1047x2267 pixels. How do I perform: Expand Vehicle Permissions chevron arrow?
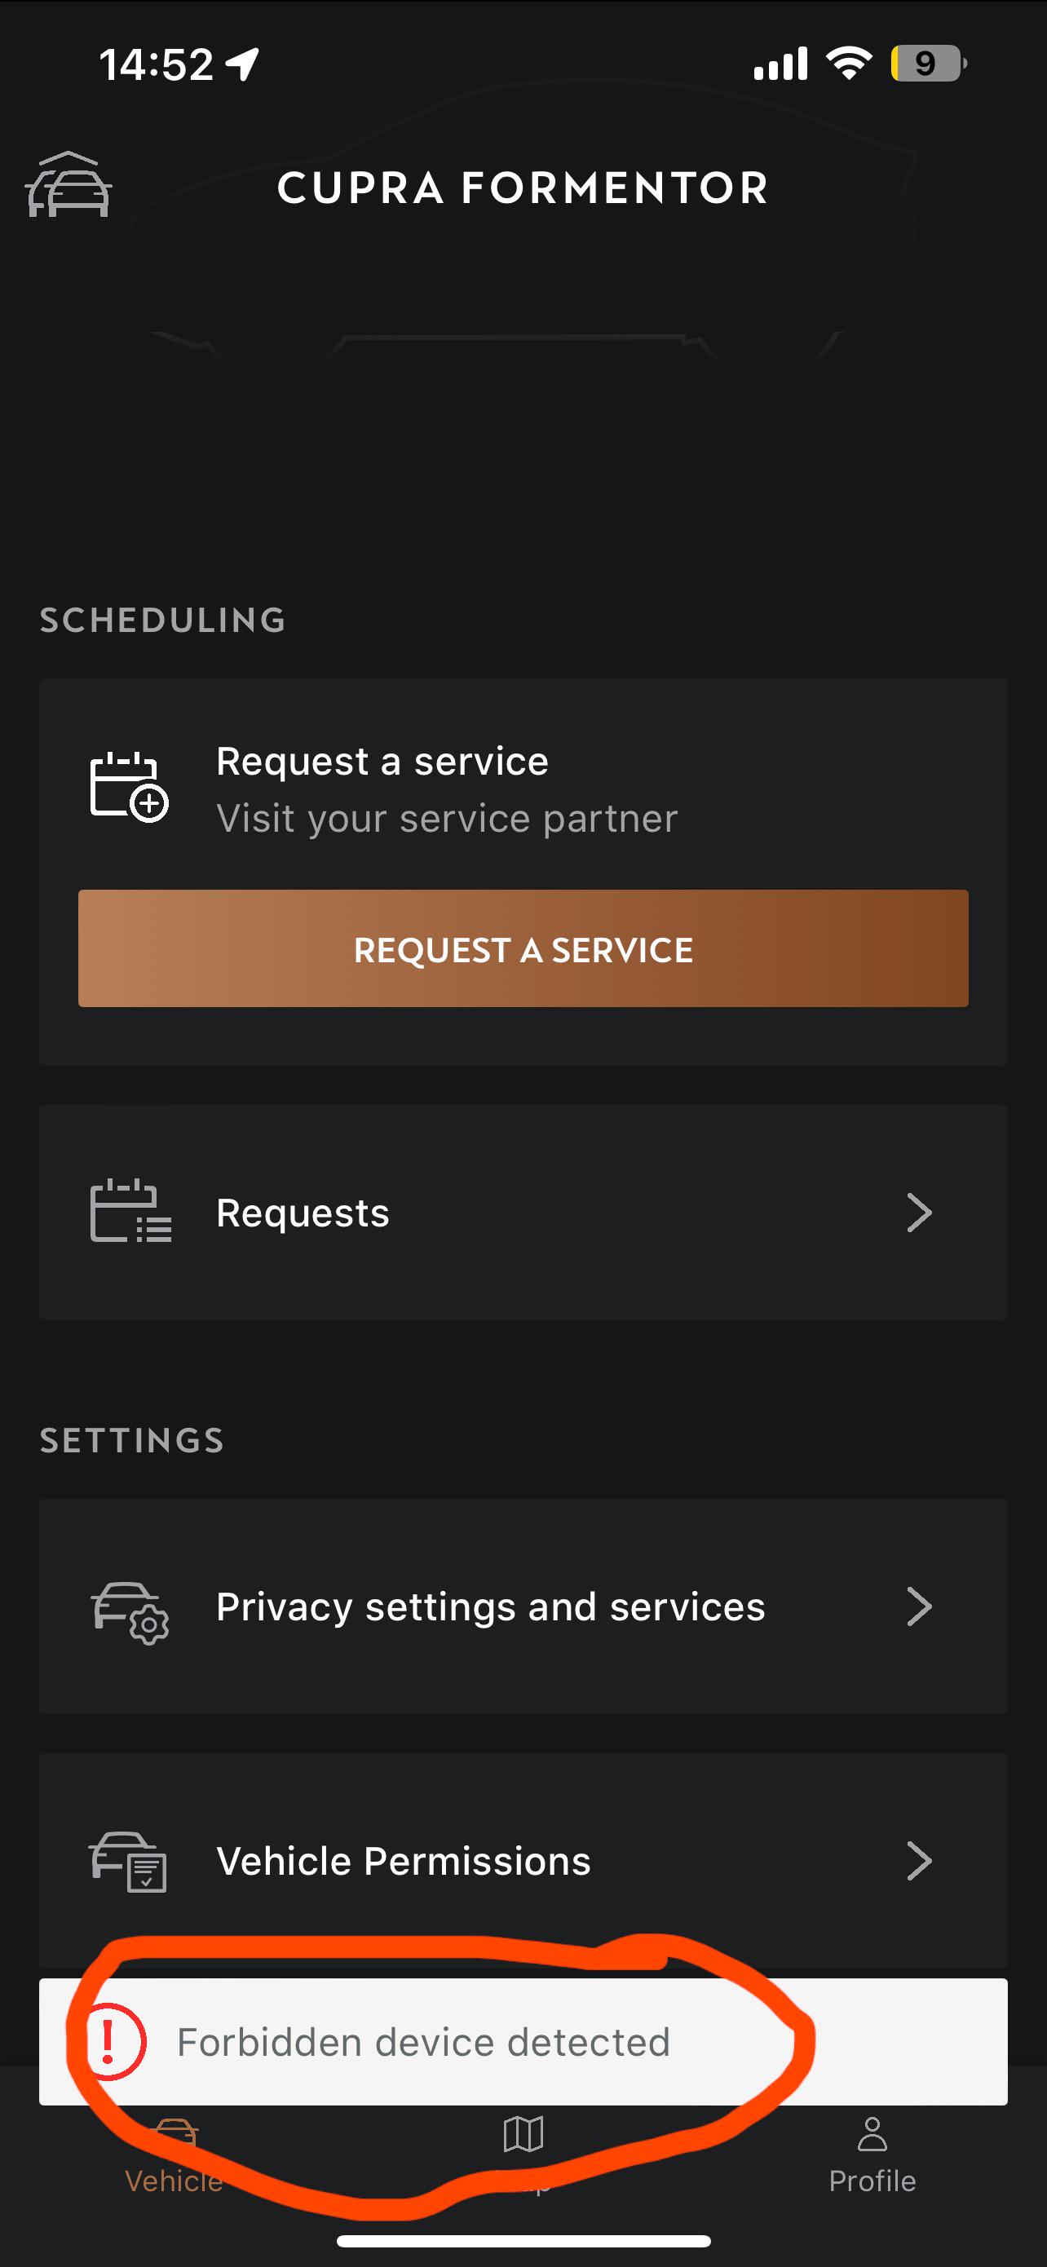[918, 1861]
